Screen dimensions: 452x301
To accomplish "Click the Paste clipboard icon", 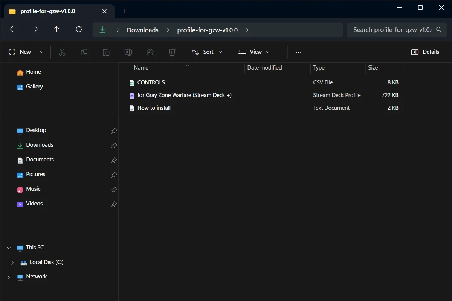I will (106, 52).
